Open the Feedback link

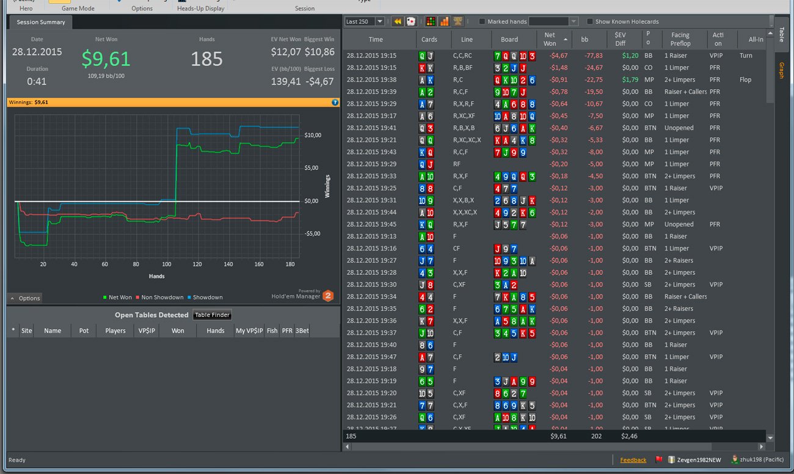pos(633,460)
